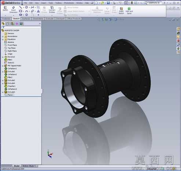Click the Print icon

point(114,3)
